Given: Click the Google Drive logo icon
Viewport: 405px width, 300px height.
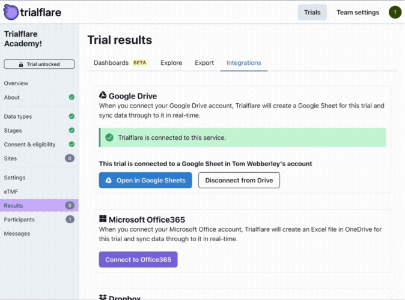Looking at the screenshot, I should [x=103, y=95].
